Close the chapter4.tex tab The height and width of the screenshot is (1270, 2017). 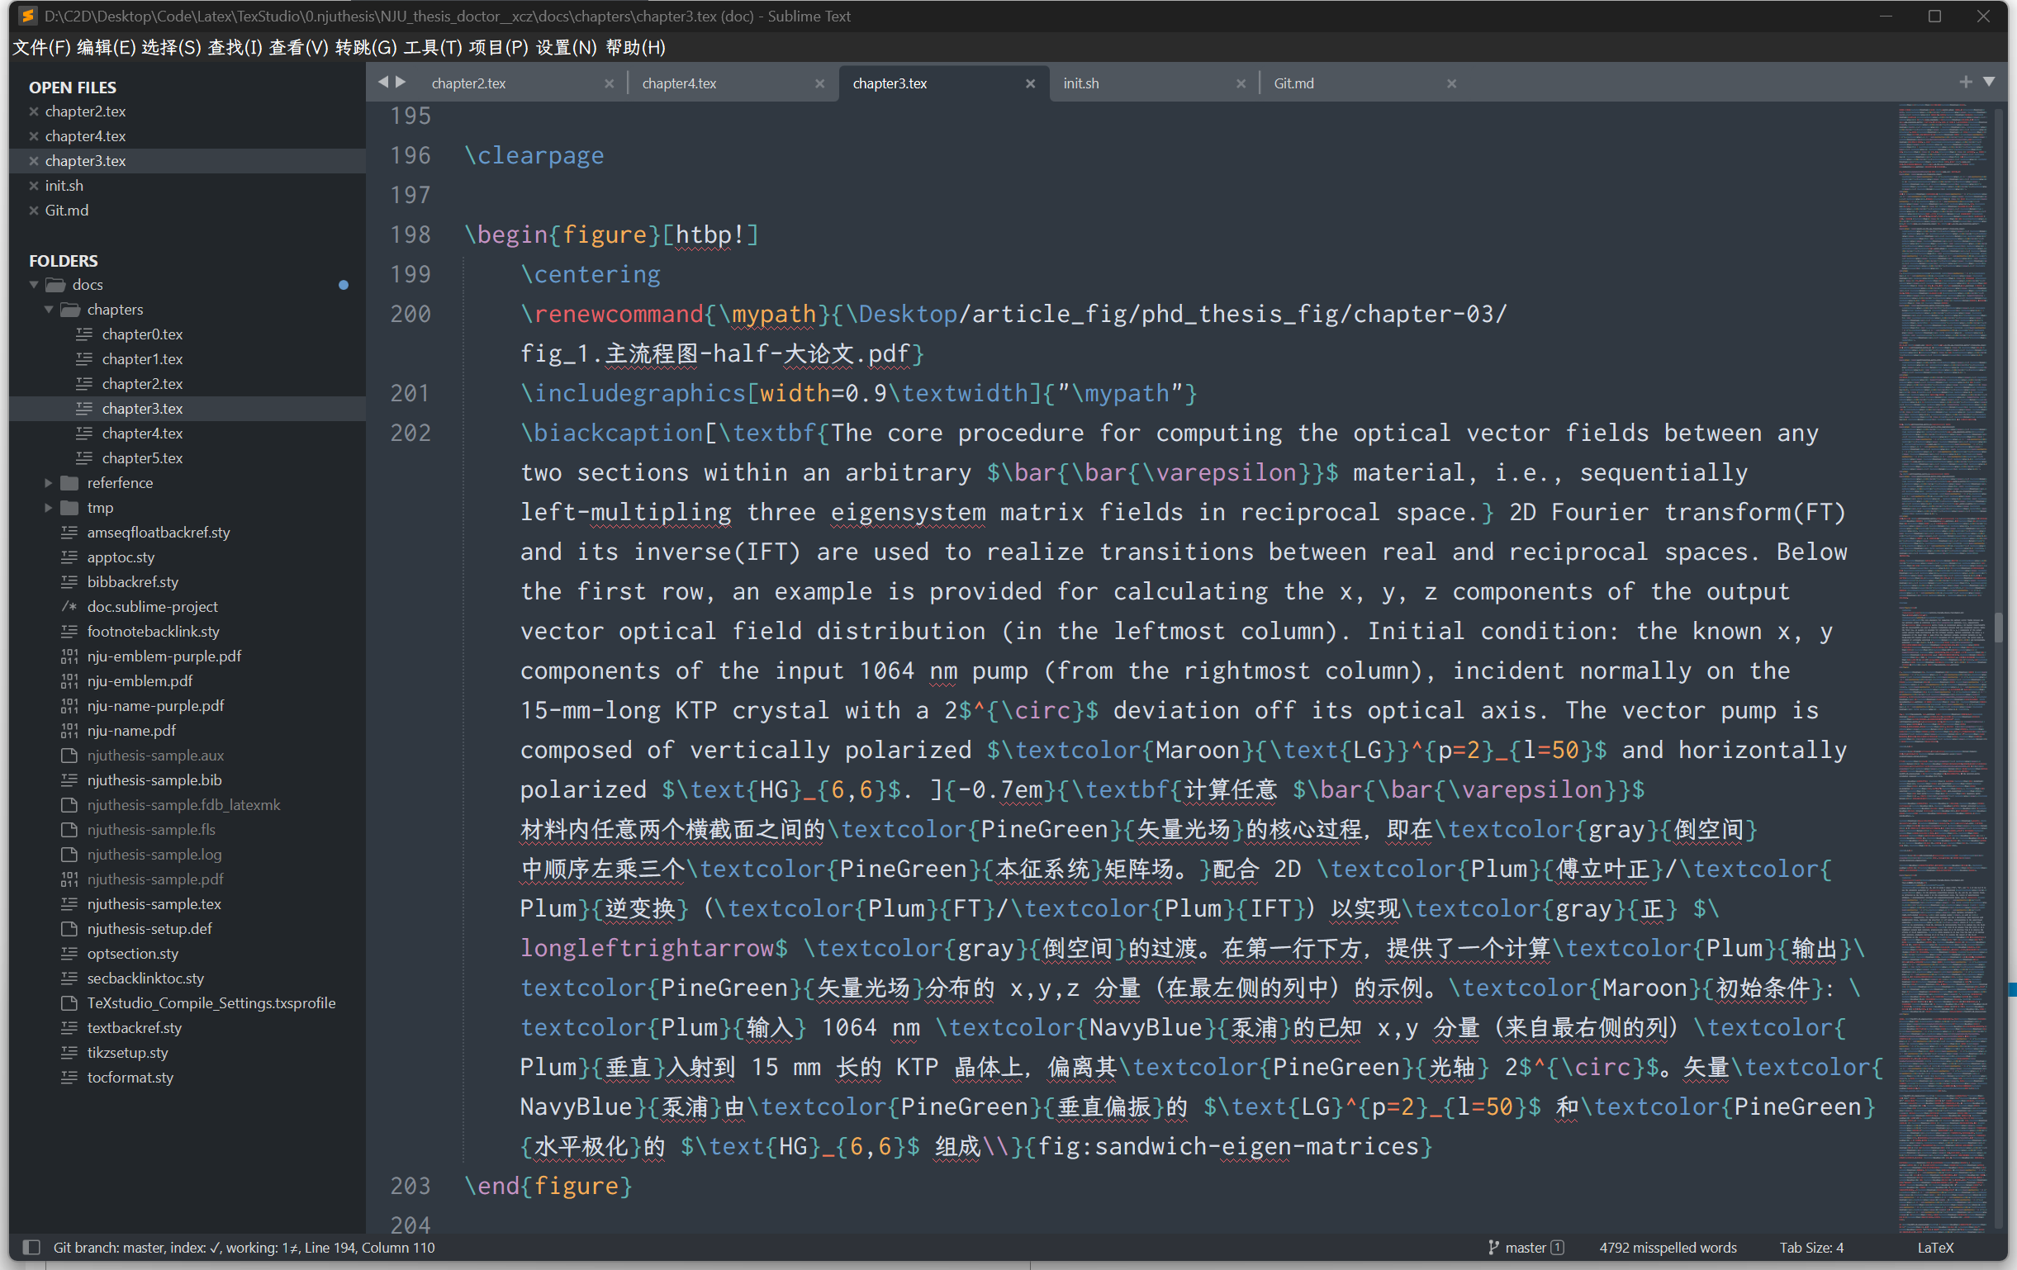tap(819, 83)
